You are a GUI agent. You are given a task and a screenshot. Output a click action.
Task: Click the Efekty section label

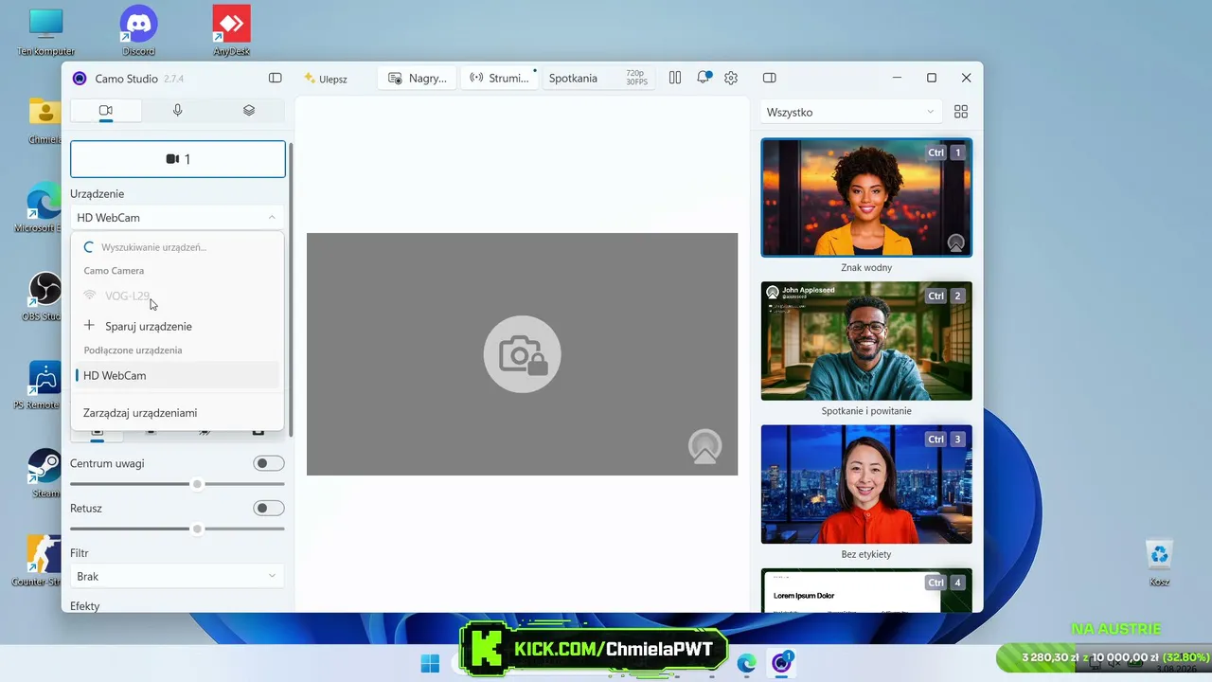pos(85,606)
